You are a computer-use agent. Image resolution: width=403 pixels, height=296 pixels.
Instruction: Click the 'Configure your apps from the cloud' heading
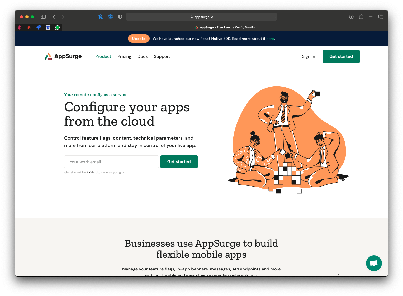(127, 114)
